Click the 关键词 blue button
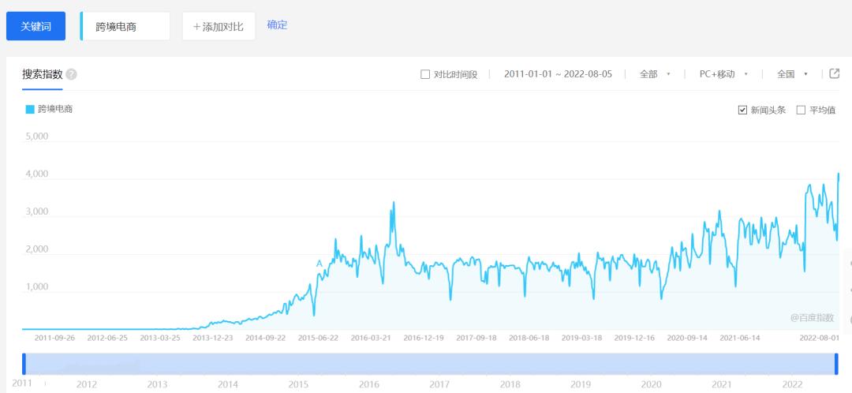Image resolution: width=852 pixels, height=393 pixels. pos(35,26)
